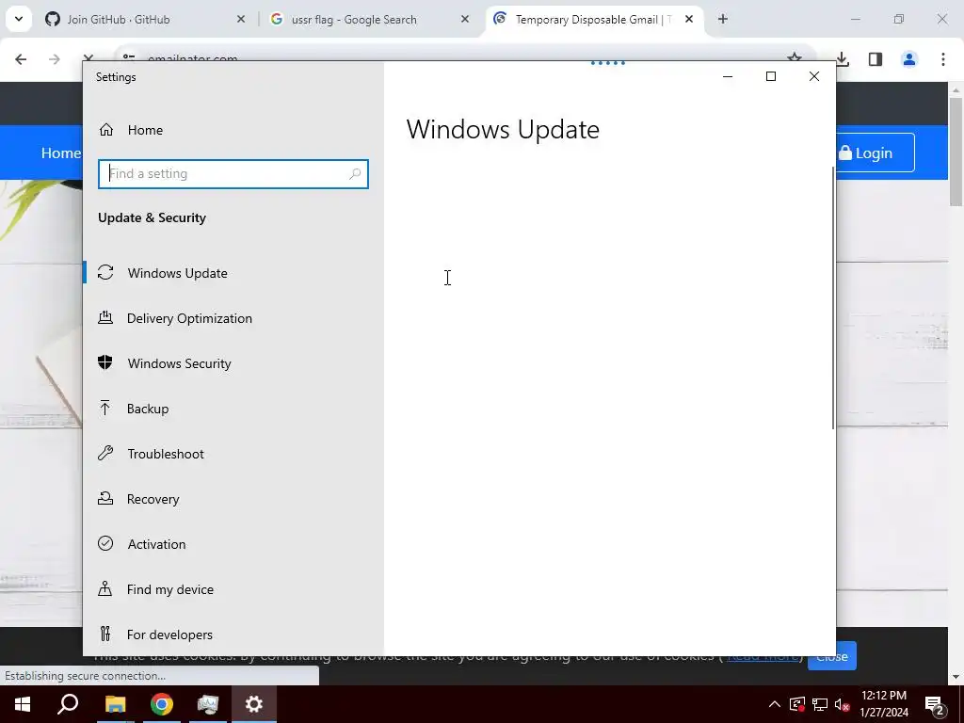Close the cookie notice on webpage

[832, 656]
